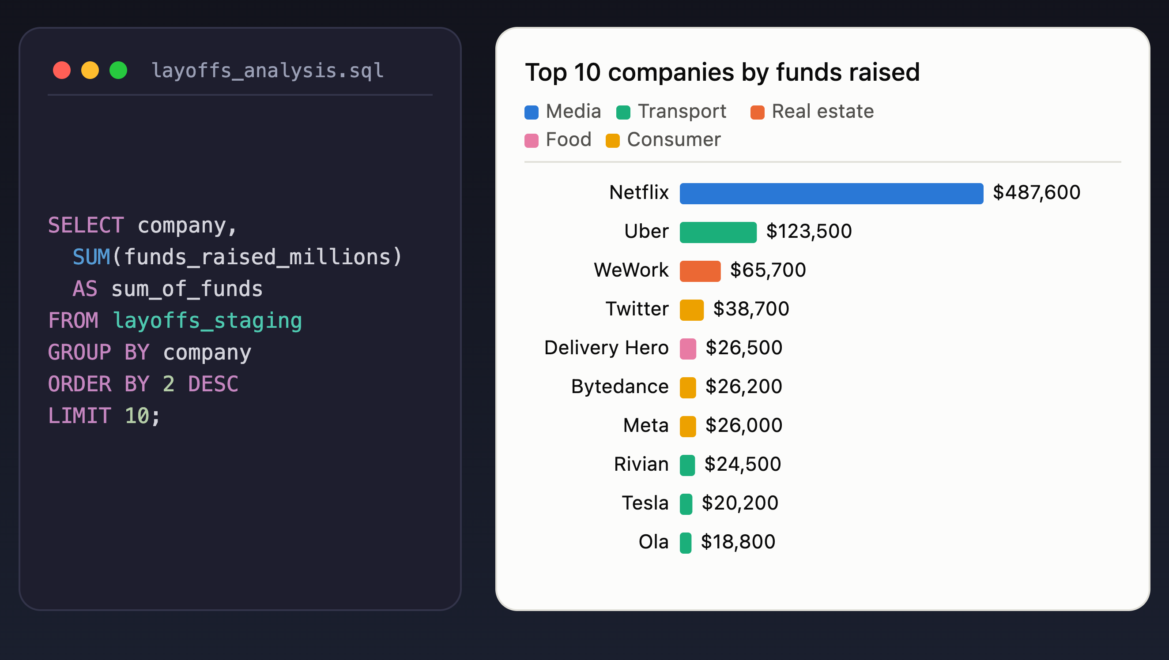Select the 'Delivery Hero' company label
The image size is (1169, 660).
coord(606,348)
